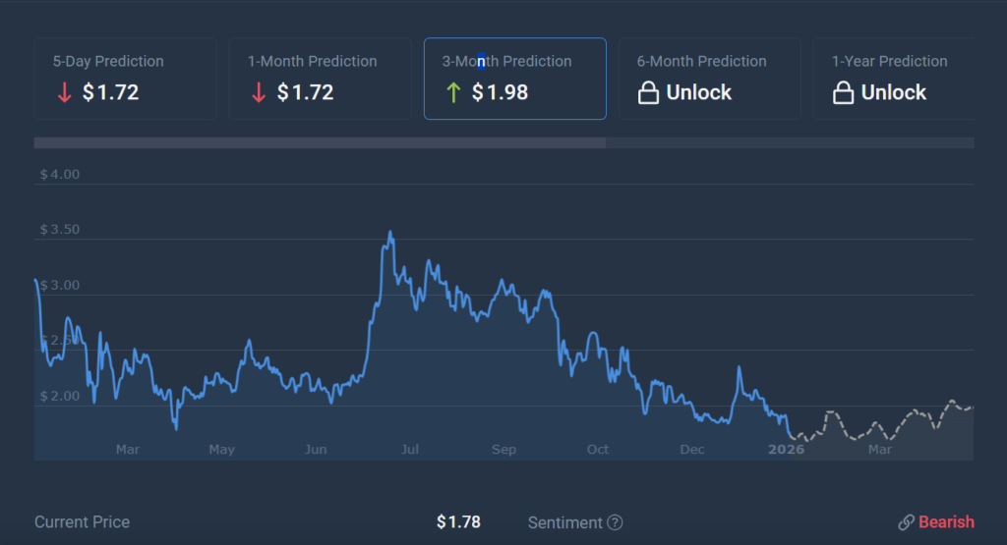
Task: Select the 5-Day Prediction tab label
Action: click(108, 61)
